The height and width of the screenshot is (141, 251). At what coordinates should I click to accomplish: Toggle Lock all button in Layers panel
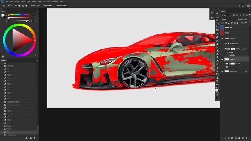(x=238, y=23)
